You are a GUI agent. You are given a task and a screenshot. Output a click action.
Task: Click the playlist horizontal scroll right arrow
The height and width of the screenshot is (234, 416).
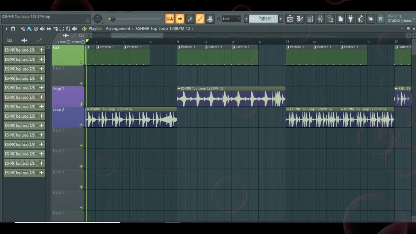point(409,35)
